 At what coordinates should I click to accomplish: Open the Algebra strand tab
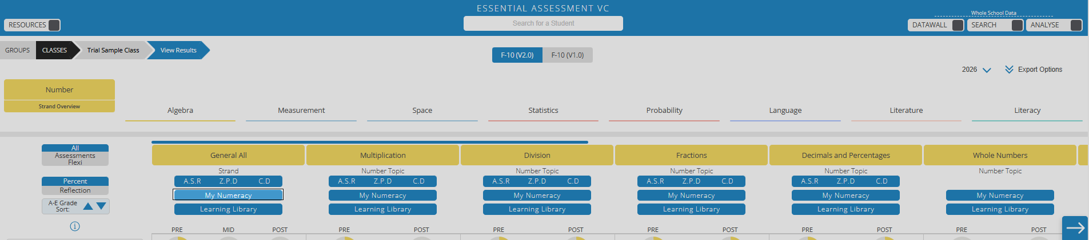(x=180, y=111)
